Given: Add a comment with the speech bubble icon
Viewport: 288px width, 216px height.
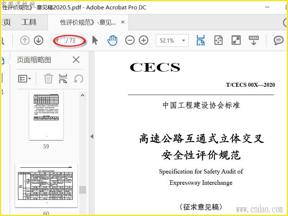Looking at the screenshot, I should tap(278, 40).
